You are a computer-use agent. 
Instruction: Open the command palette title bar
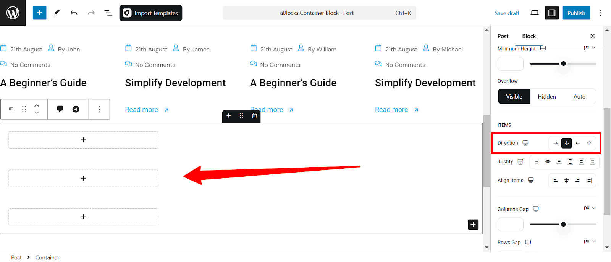319,13
